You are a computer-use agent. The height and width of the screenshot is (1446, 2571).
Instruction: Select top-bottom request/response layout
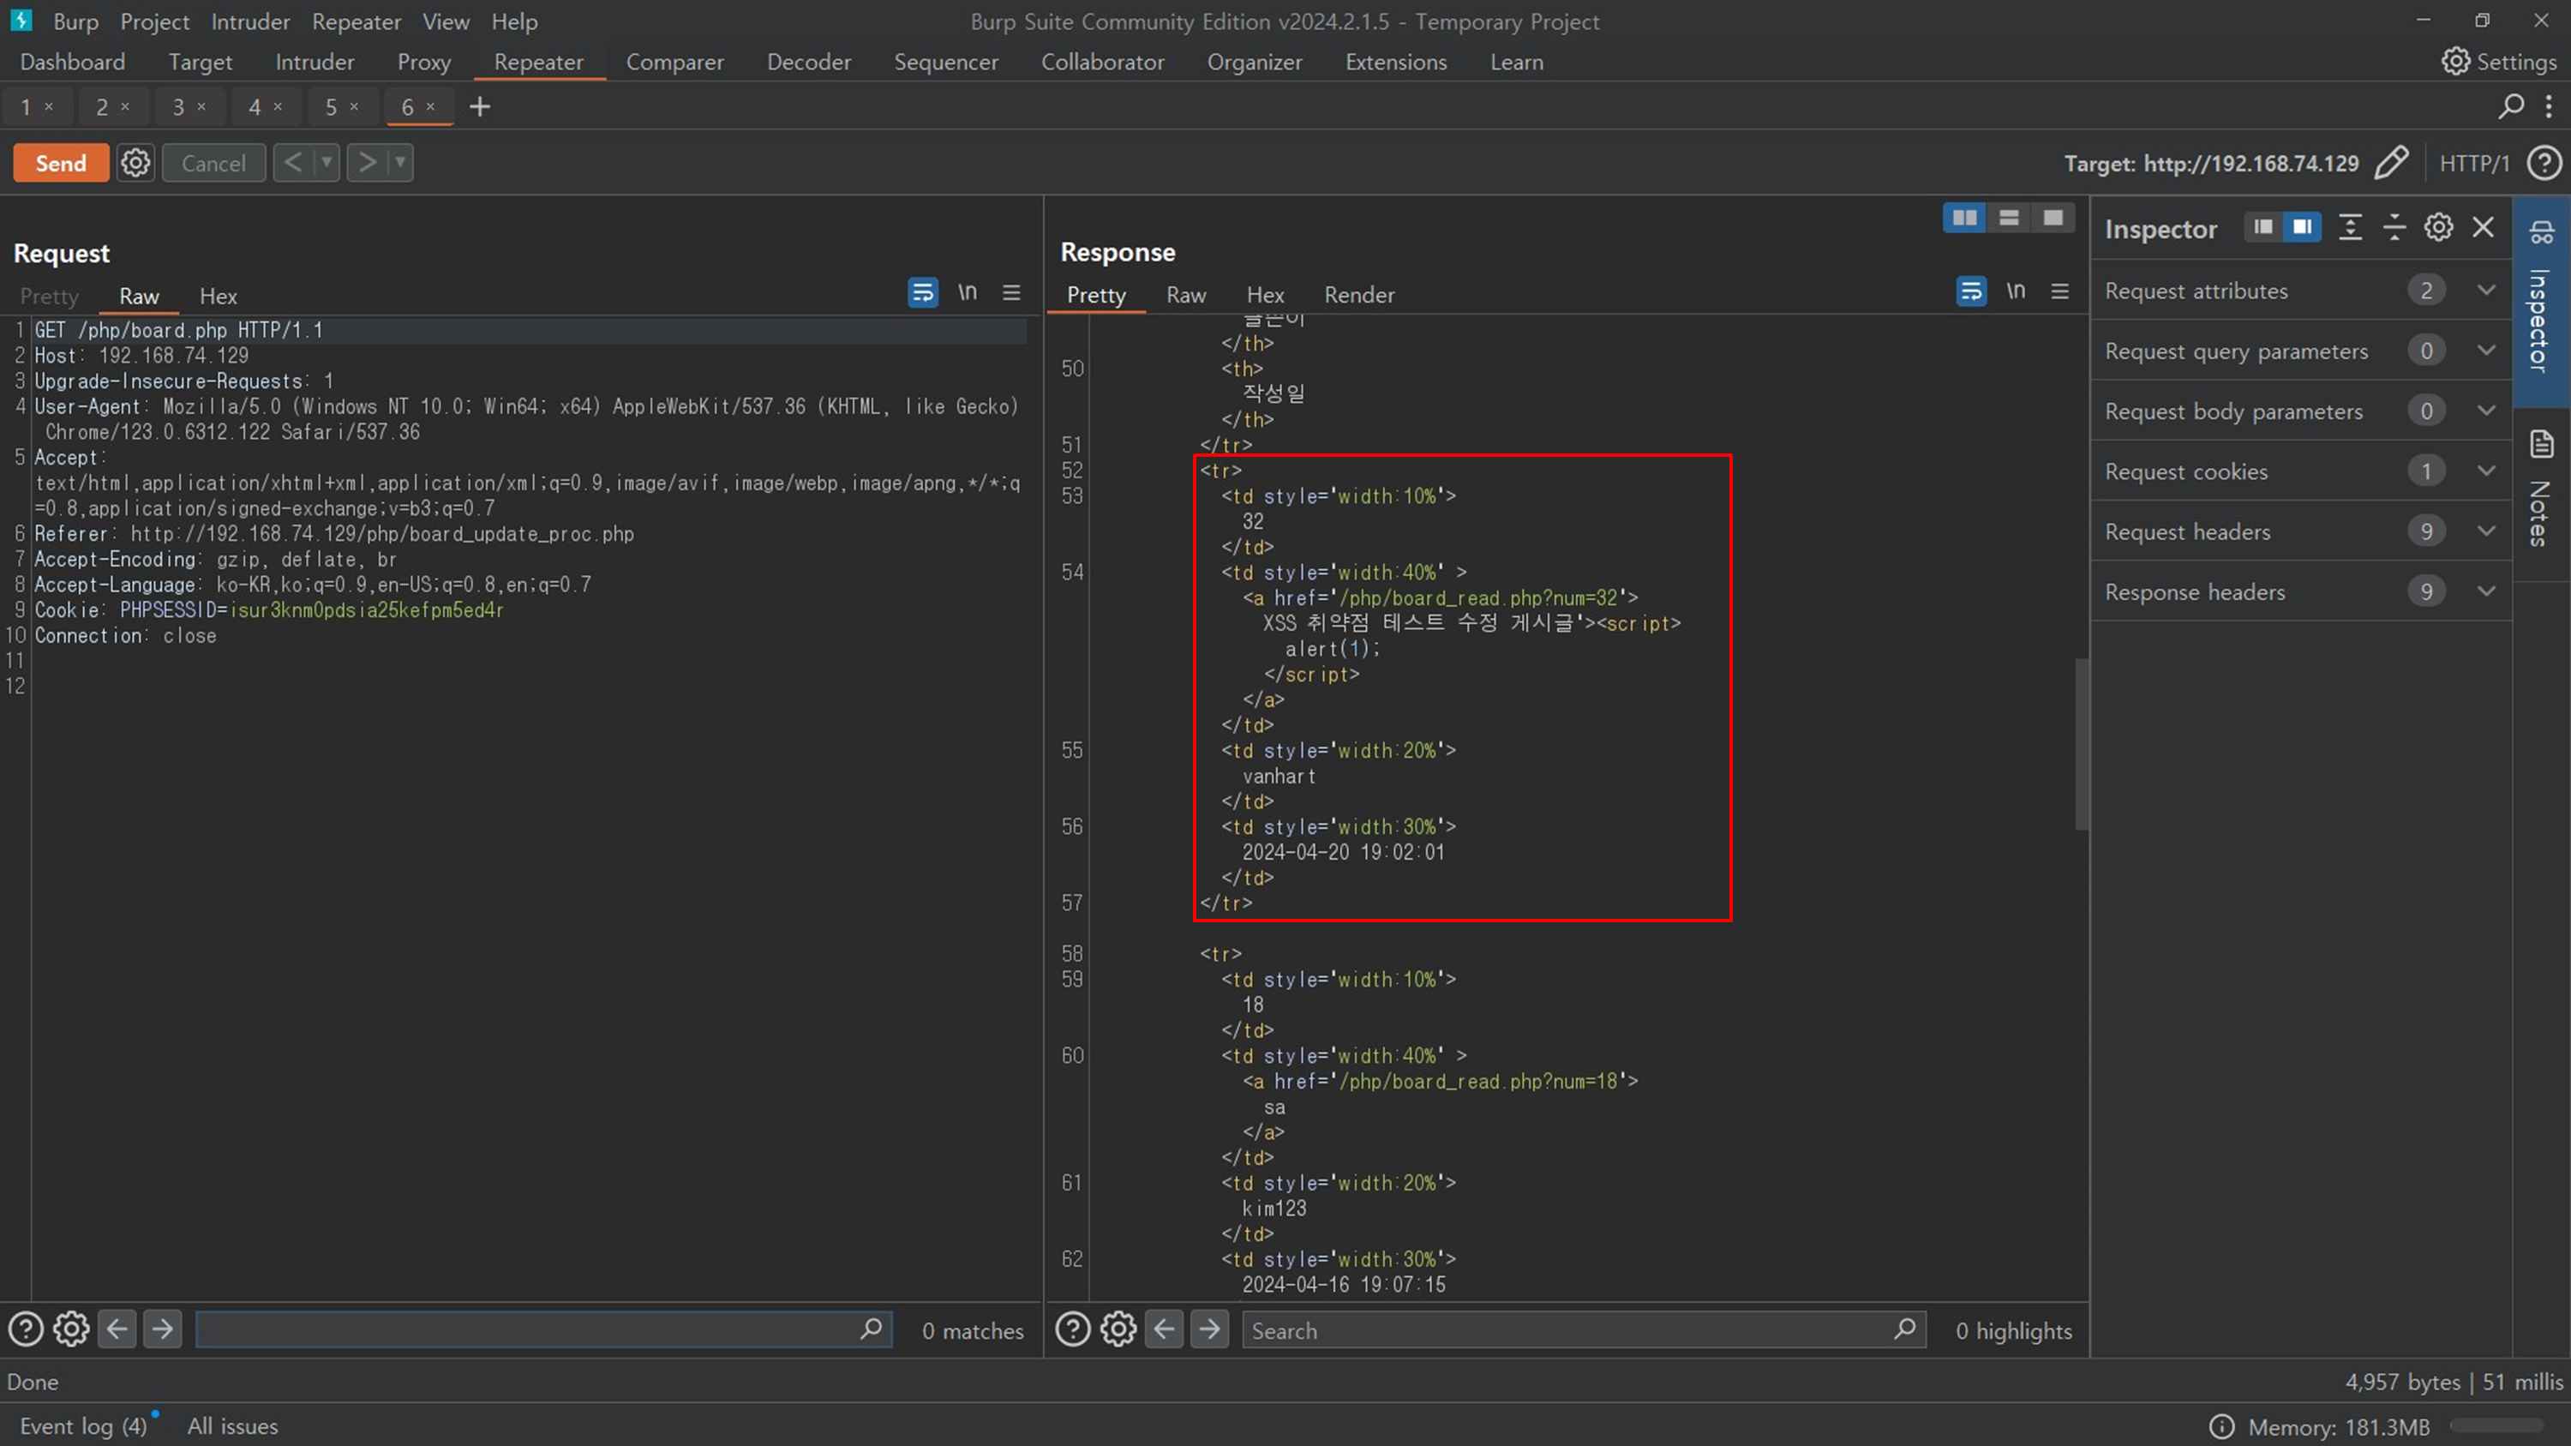pos(2009,218)
